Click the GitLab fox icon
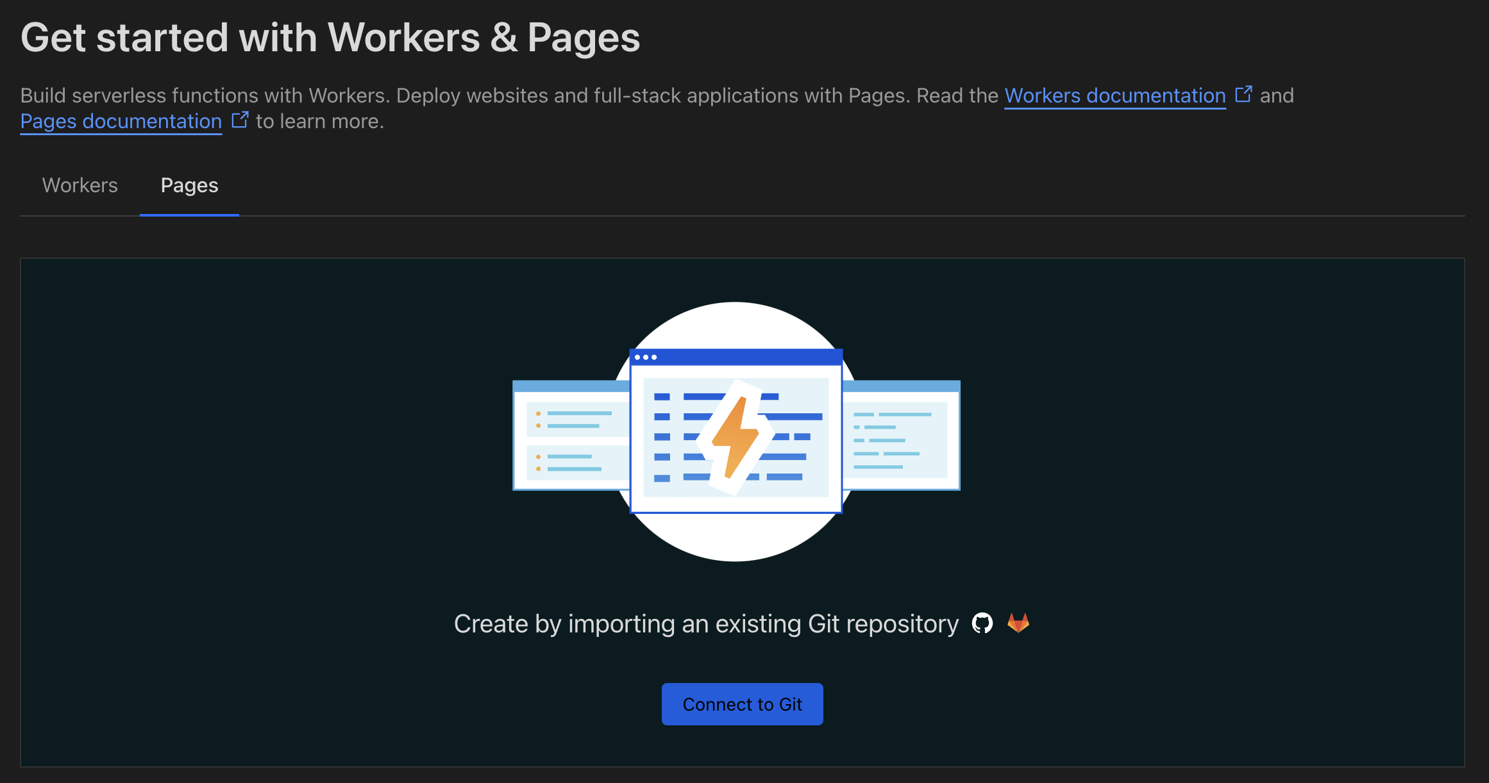 pos(1018,623)
